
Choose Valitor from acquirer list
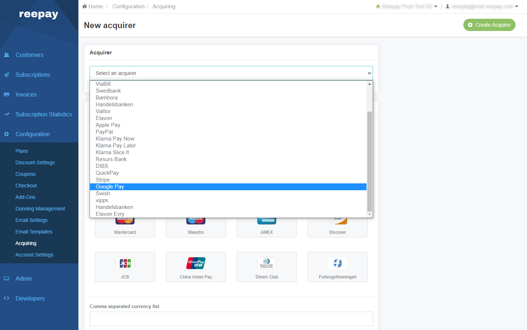[x=228, y=111]
